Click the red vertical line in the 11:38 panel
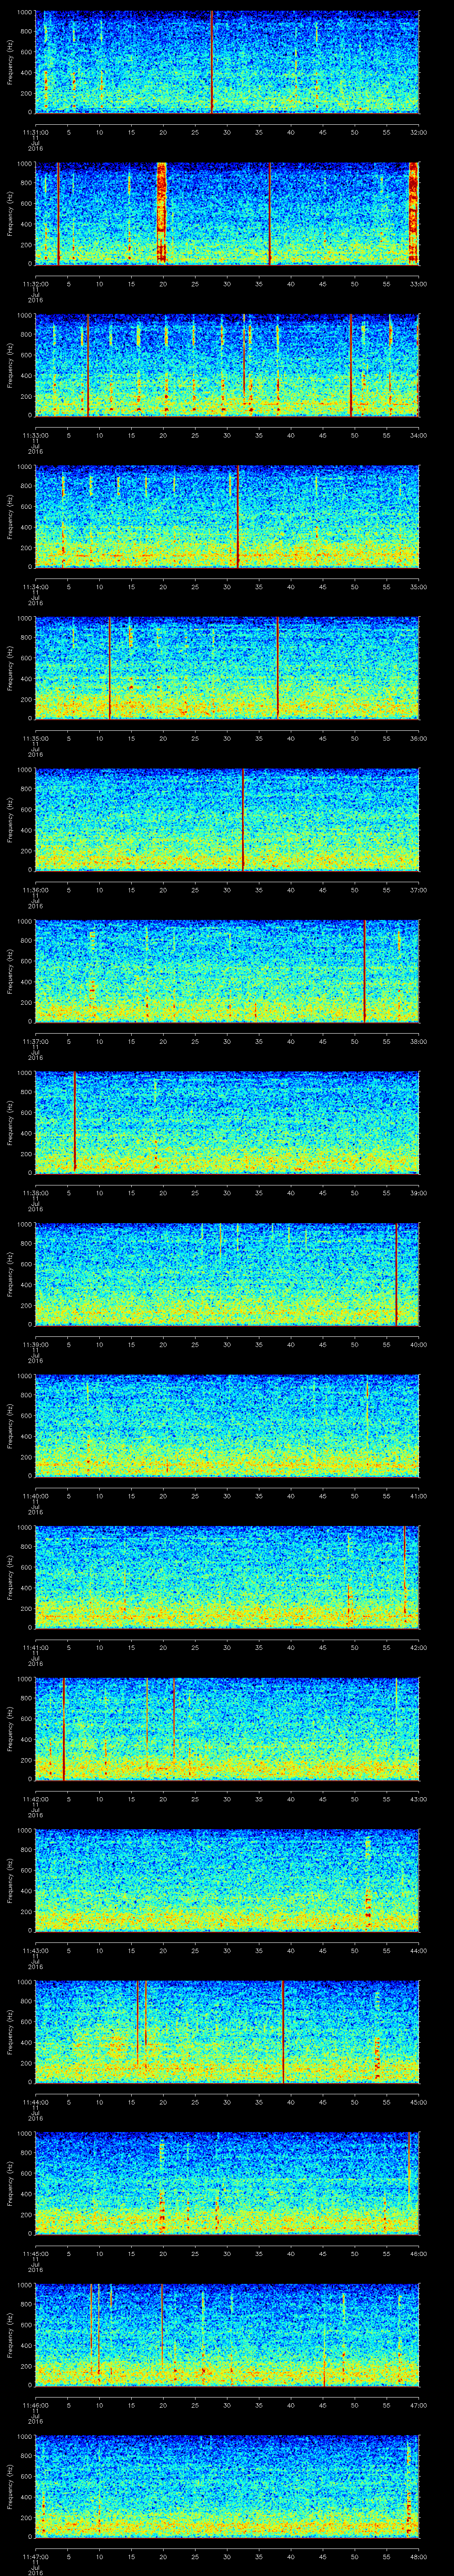Screen dimensions: 454x2576 click(x=75, y=1122)
